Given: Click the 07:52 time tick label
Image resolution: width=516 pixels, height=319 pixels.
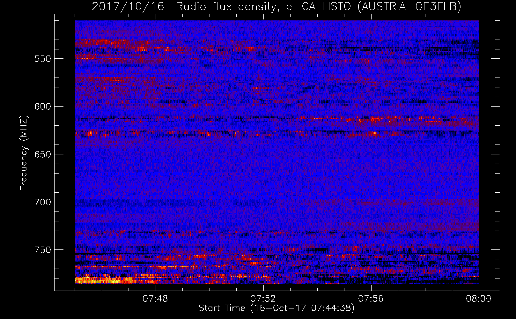Looking at the screenshot, I should [x=263, y=299].
